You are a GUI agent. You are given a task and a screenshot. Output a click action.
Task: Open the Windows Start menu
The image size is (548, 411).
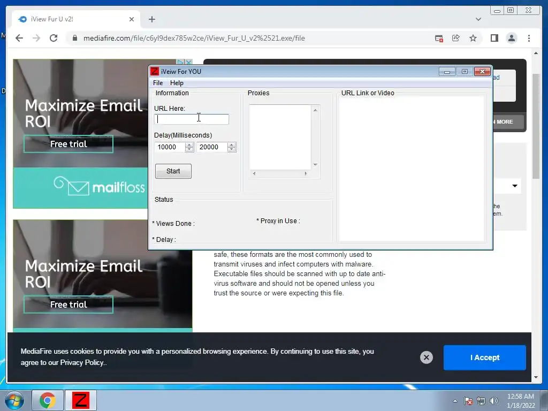pos(14,400)
